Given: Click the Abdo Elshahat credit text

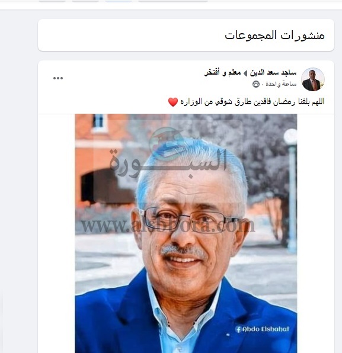Looking at the screenshot, I should [266, 329].
